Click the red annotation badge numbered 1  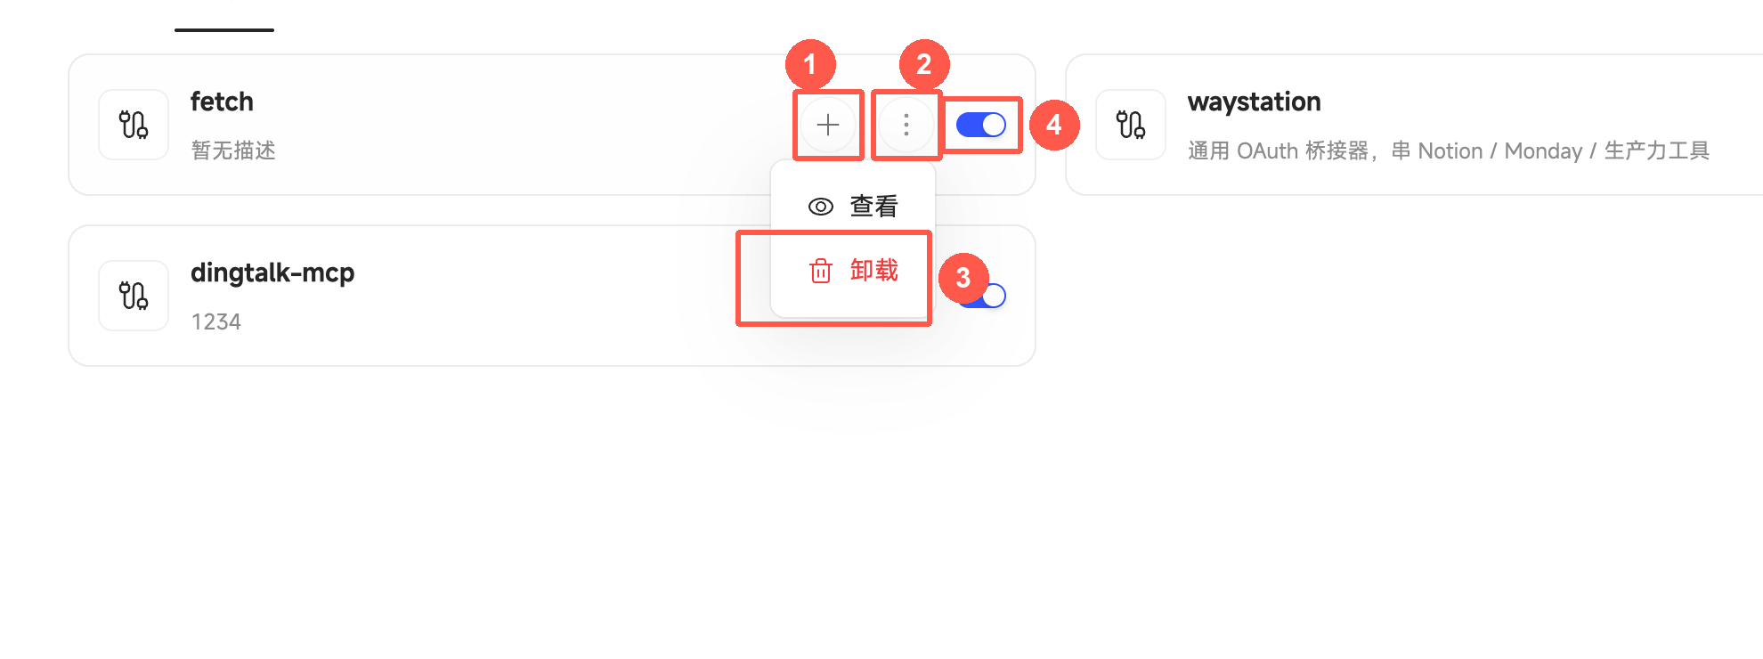[810, 64]
